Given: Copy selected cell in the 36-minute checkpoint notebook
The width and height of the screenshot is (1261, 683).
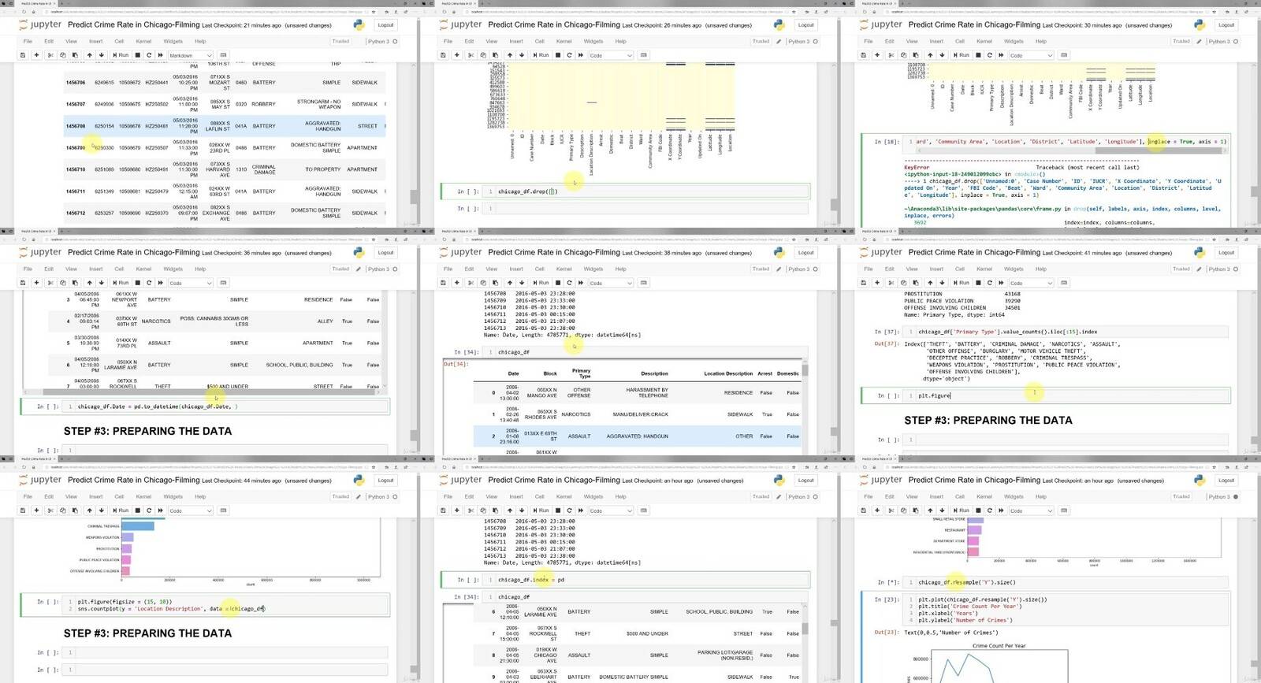Looking at the screenshot, I should (x=63, y=282).
